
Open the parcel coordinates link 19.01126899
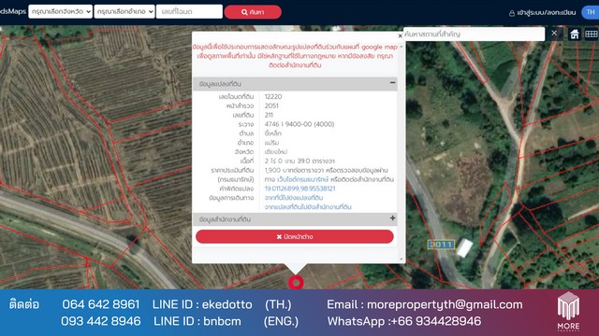tap(299, 189)
